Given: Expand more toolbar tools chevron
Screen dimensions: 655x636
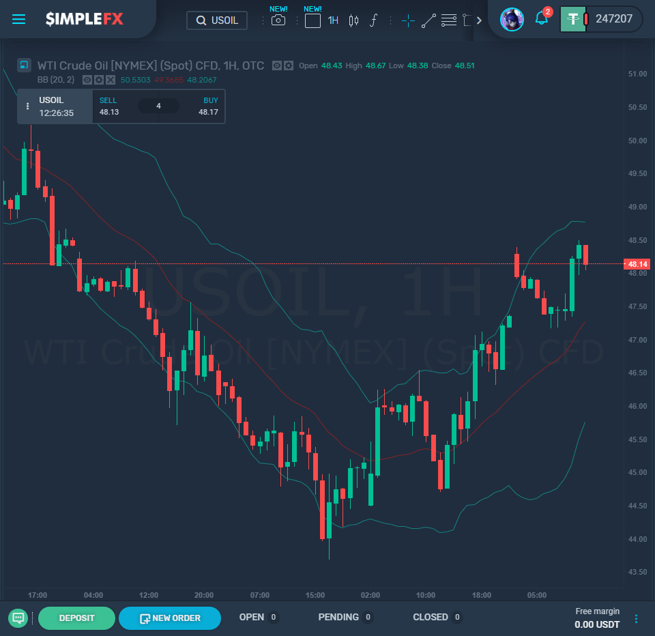Looking at the screenshot, I should pos(479,20).
